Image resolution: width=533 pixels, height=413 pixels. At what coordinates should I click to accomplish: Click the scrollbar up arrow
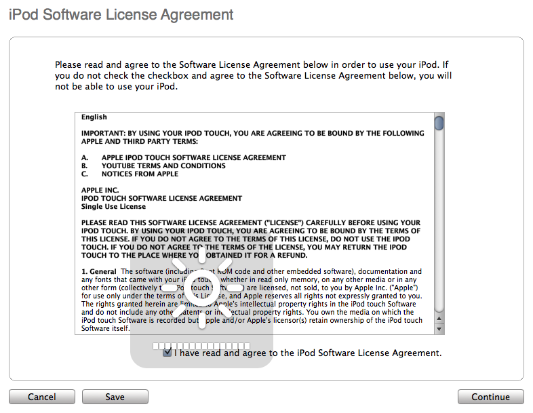[x=439, y=319]
